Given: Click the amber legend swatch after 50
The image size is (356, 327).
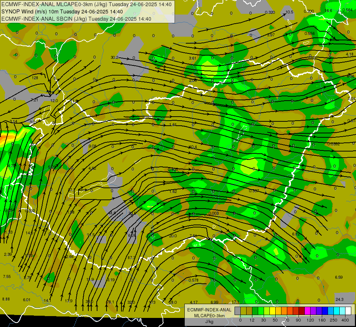Looking at the screenshot, I should pyautogui.click(x=279, y=311).
